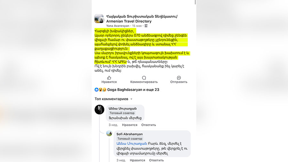
Task: Open the blue like reaction icon
Action: (x=96, y=90)
